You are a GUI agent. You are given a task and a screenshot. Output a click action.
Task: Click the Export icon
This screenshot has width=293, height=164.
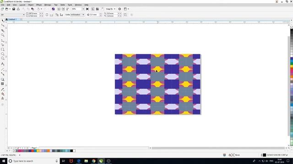[63, 9]
